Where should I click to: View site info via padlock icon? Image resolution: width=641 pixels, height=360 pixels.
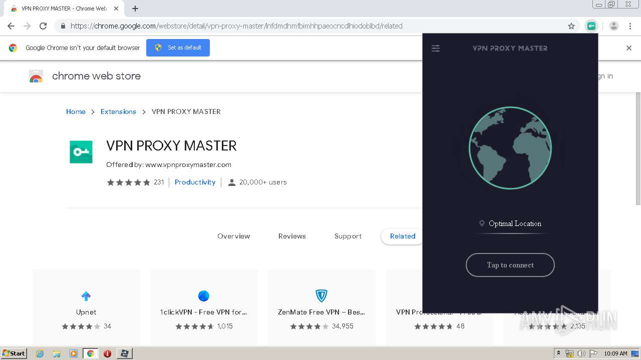pyautogui.click(x=63, y=26)
